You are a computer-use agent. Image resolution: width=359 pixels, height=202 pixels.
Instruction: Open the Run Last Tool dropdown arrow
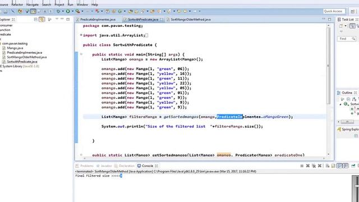(x=82, y=11)
